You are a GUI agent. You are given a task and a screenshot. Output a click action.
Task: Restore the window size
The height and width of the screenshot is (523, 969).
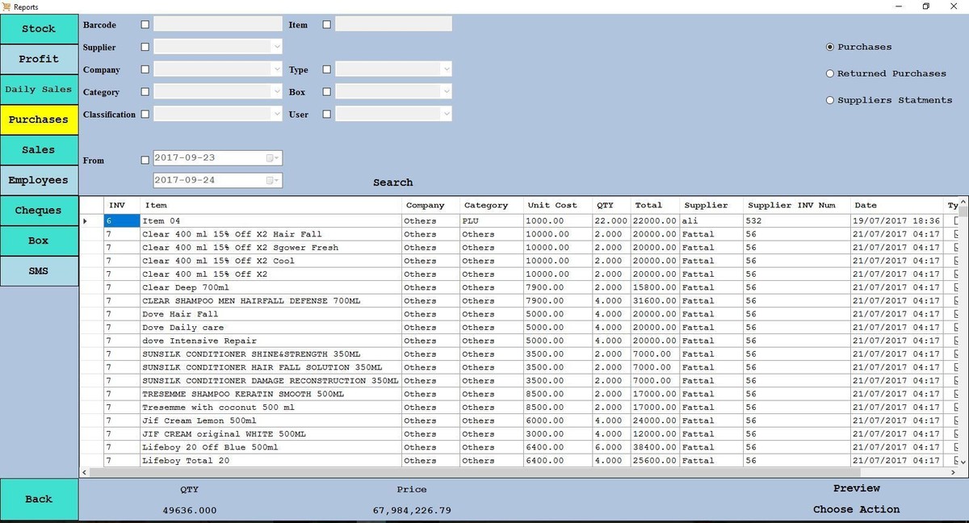pyautogui.click(x=925, y=6)
